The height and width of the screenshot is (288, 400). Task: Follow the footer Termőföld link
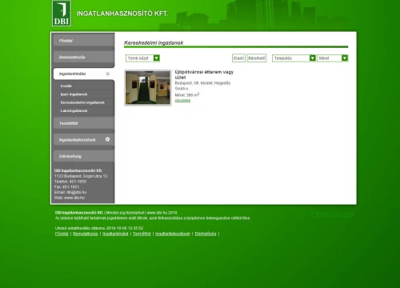(142, 234)
